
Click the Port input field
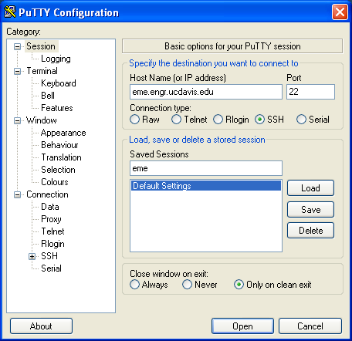pyautogui.click(x=310, y=92)
